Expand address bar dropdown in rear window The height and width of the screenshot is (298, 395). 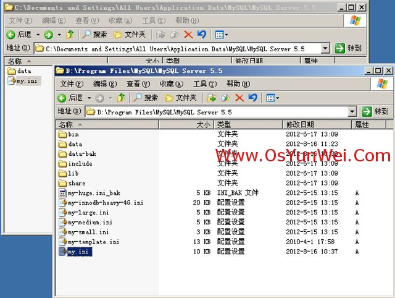point(325,48)
